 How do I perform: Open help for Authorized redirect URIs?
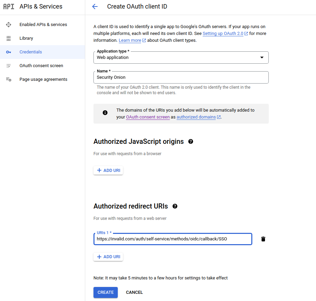(175, 206)
